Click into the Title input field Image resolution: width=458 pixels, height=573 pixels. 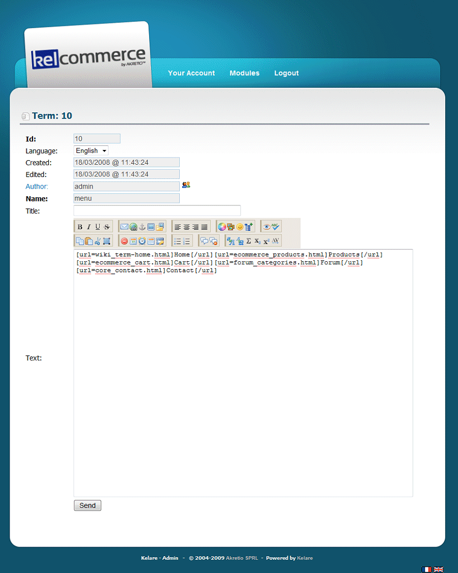(x=157, y=210)
